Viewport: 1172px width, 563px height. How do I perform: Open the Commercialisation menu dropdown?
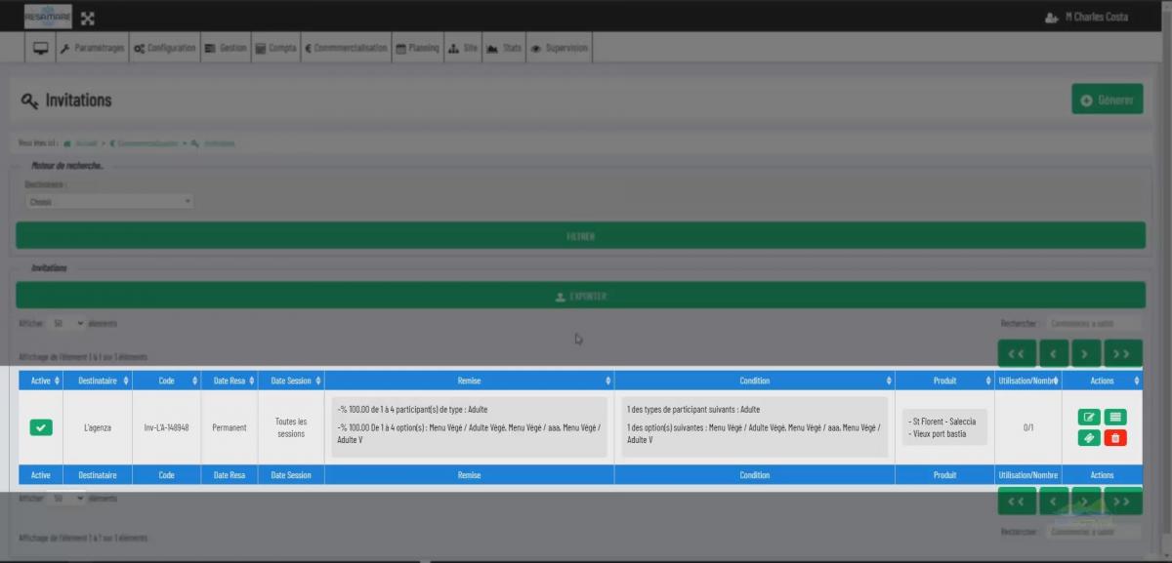pyautogui.click(x=346, y=48)
